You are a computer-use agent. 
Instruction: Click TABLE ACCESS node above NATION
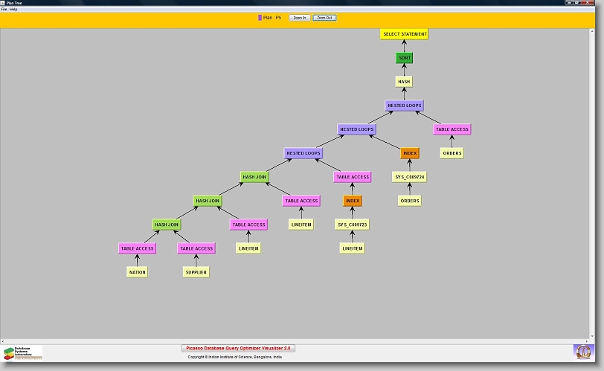pyautogui.click(x=137, y=248)
